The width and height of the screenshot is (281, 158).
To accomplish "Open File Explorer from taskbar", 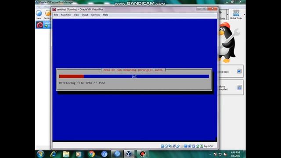I will point(66,154).
